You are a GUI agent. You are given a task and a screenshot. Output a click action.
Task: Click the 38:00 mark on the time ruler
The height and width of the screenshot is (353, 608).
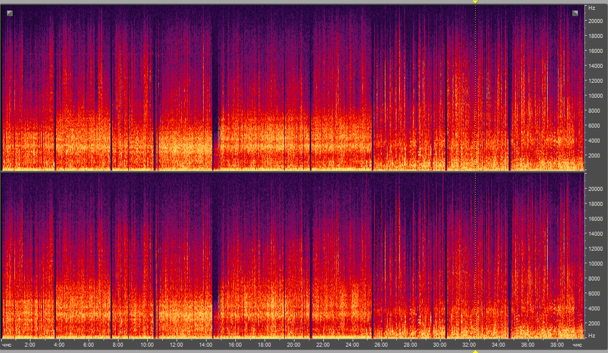point(557,345)
